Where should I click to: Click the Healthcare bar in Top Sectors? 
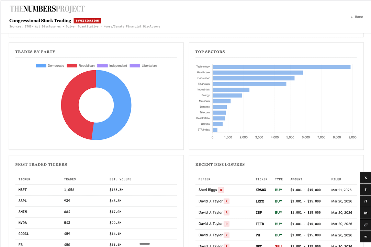tap(257, 73)
